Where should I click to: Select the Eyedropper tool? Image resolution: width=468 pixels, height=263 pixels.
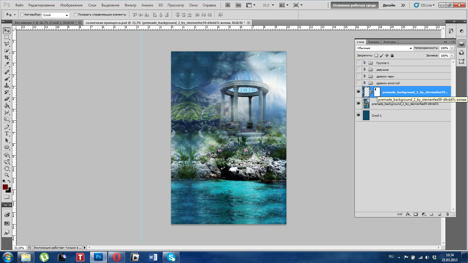click(x=7, y=64)
